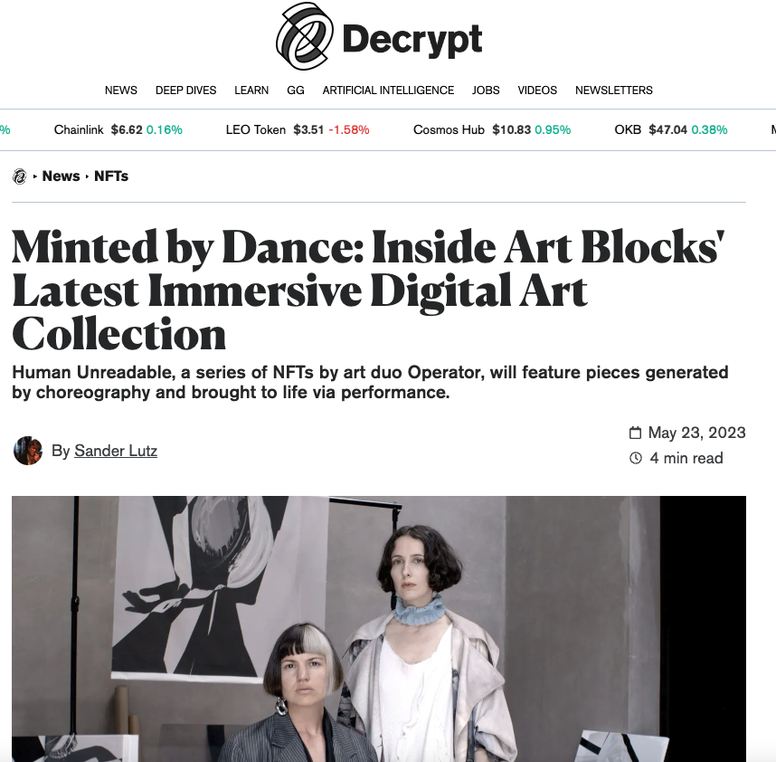Click the LEO Token ticker entry

298,129
